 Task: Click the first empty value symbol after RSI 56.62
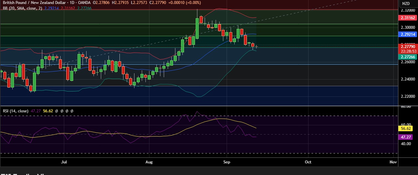coord(57,111)
